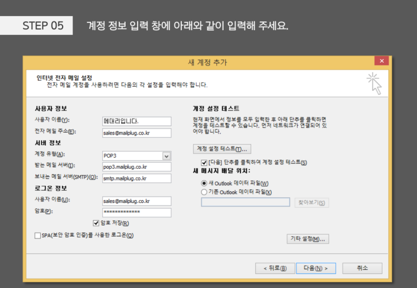The width and height of the screenshot is (417, 288).
Task: Click the 계정 설정 테스트 heading
Action: tap(216, 109)
